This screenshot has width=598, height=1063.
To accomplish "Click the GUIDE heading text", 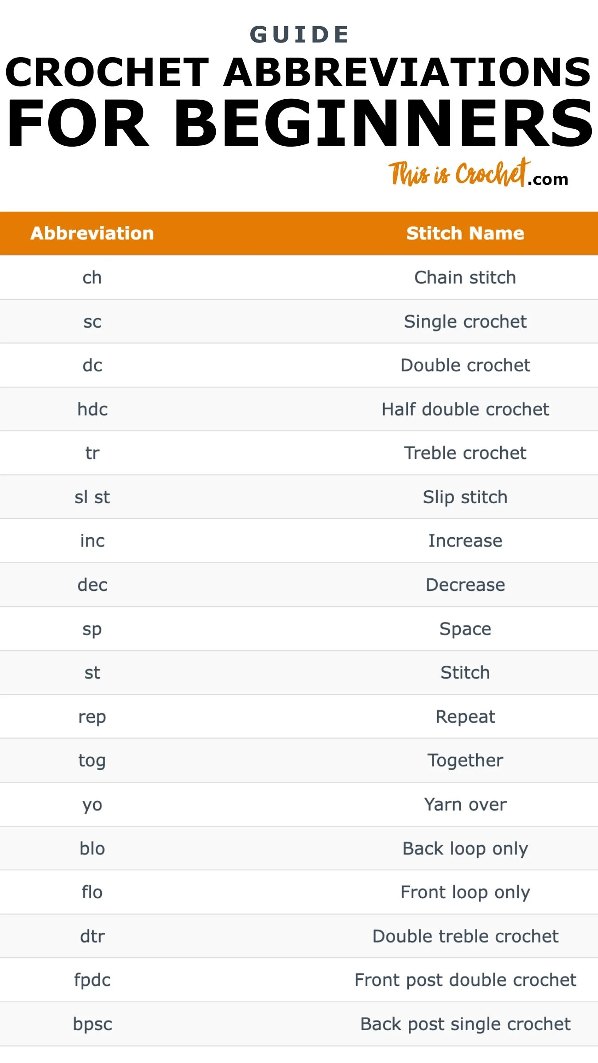I will [300, 35].
